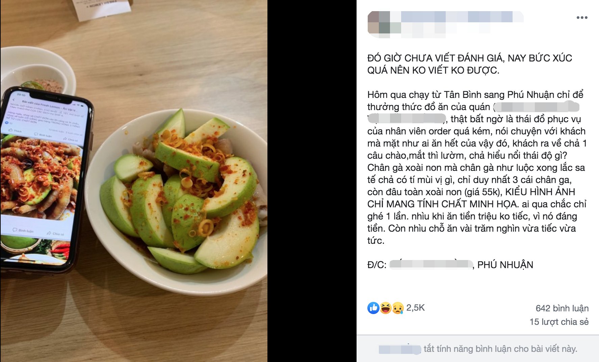Open the 15 lượt chia sẻ shares list
Image resolution: width=599 pixels, height=362 pixels.
pyautogui.click(x=559, y=322)
